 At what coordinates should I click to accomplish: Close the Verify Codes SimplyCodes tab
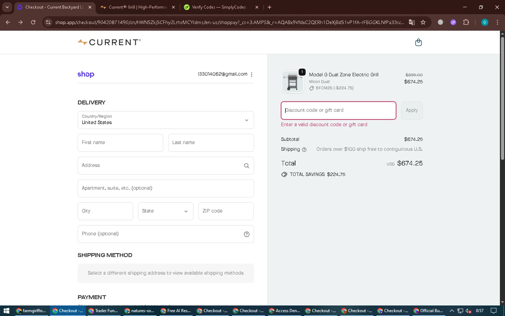(x=257, y=7)
